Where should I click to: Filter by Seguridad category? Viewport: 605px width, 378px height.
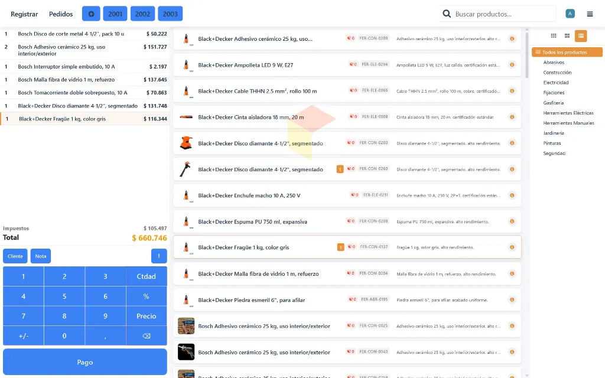[x=554, y=153]
